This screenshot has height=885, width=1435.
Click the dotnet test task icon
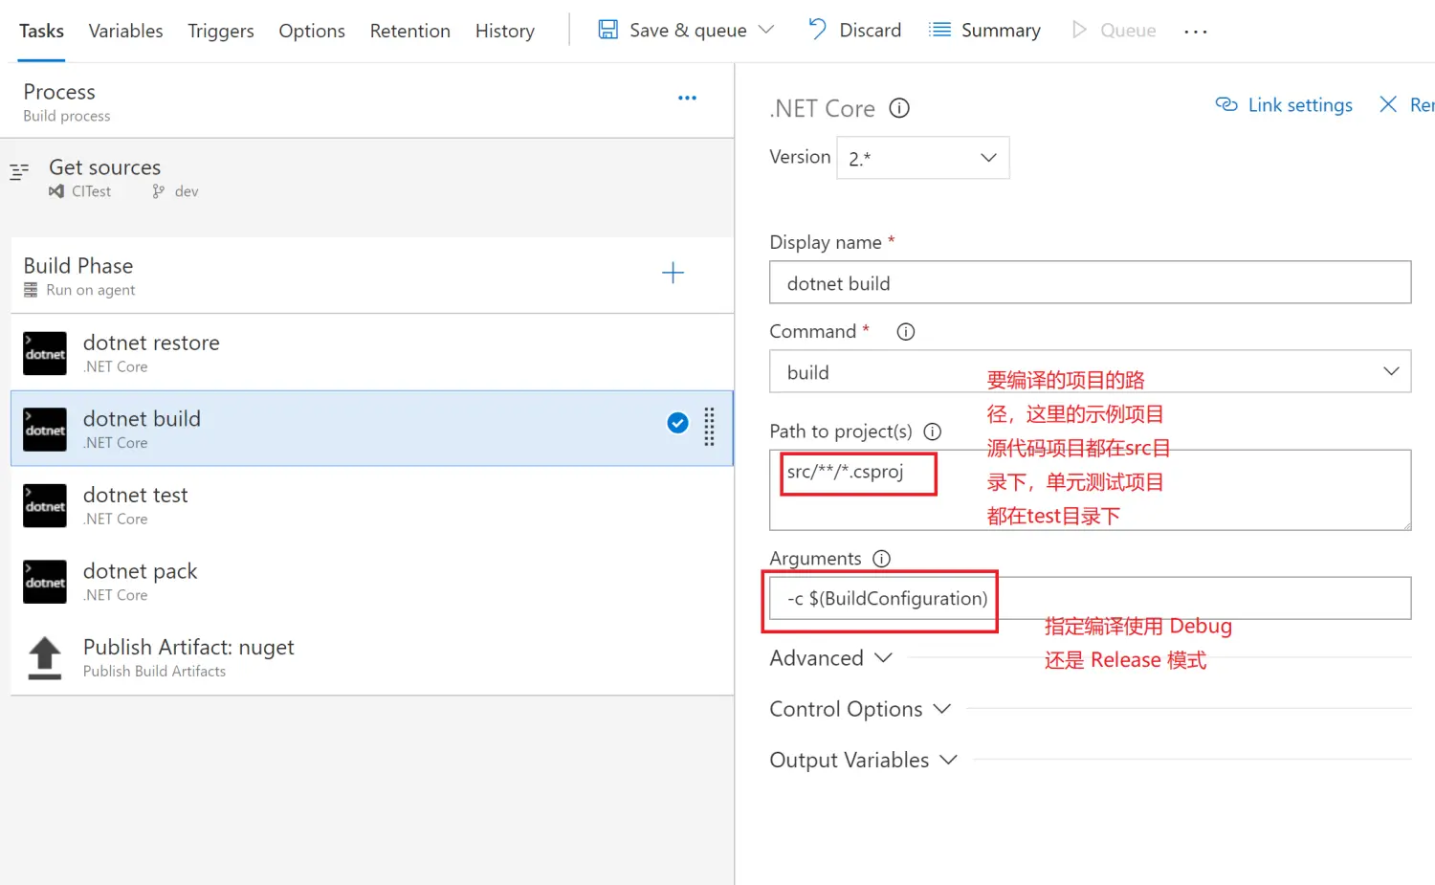(45, 505)
